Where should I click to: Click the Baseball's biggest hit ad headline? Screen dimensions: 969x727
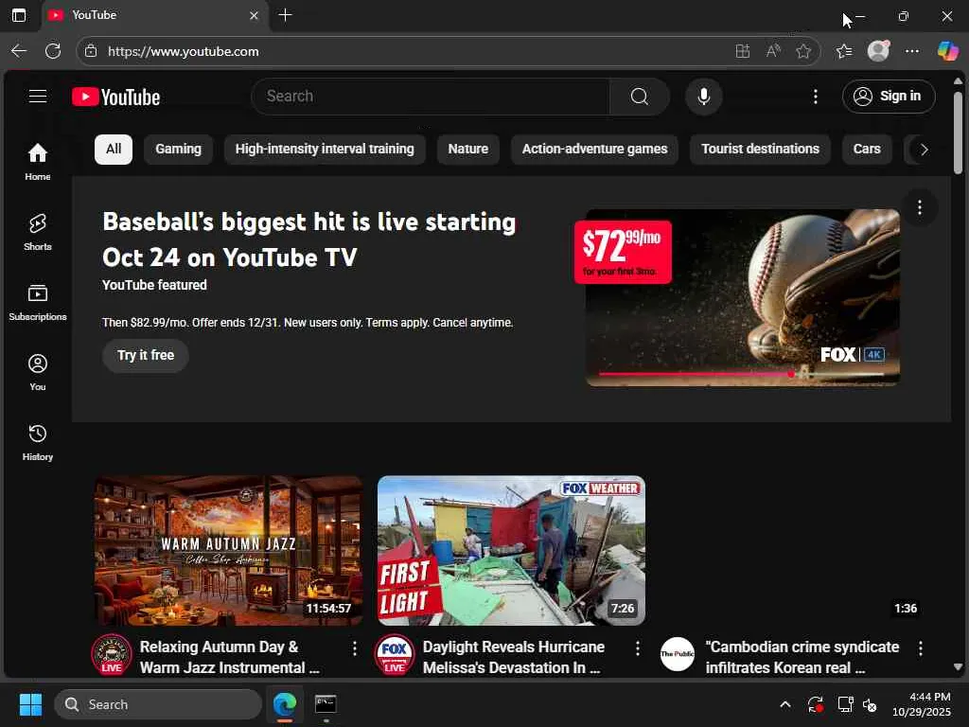[309, 239]
